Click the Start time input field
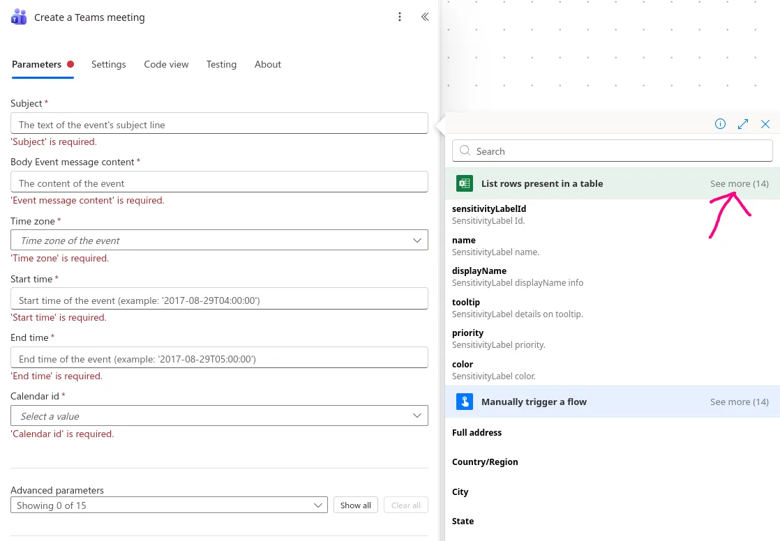The height and width of the screenshot is (541, 780). coord(219,299)
